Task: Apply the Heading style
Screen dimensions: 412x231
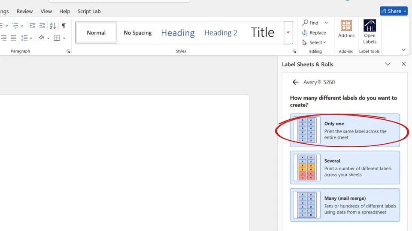Action: (x=178, y=33)
